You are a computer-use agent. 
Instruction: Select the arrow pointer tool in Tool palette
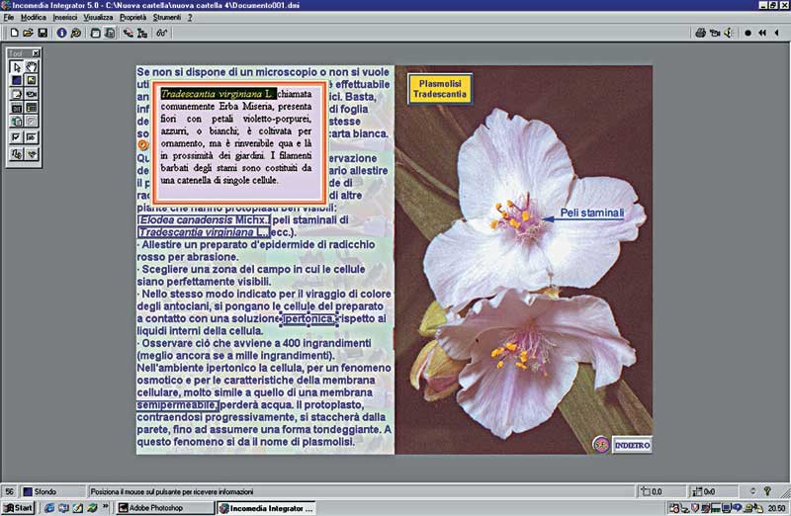(17, 66)
